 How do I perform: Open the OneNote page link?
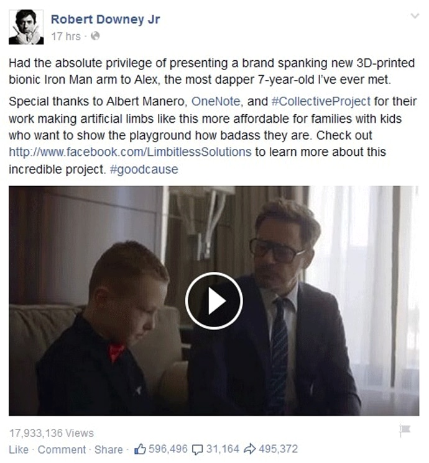coord(216,102)
